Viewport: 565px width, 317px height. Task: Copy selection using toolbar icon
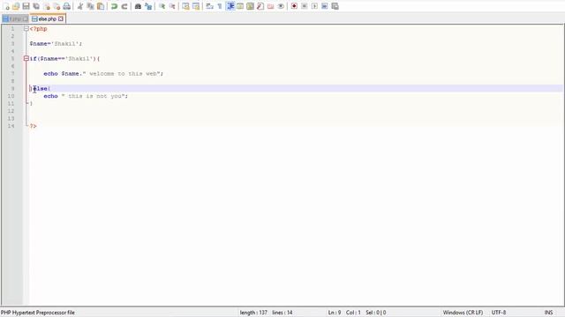coord(90,6)
